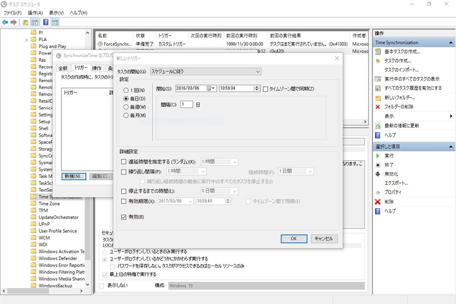Open the ヘルプ(H) menu
Screen dimensions: 456x304
78,13
